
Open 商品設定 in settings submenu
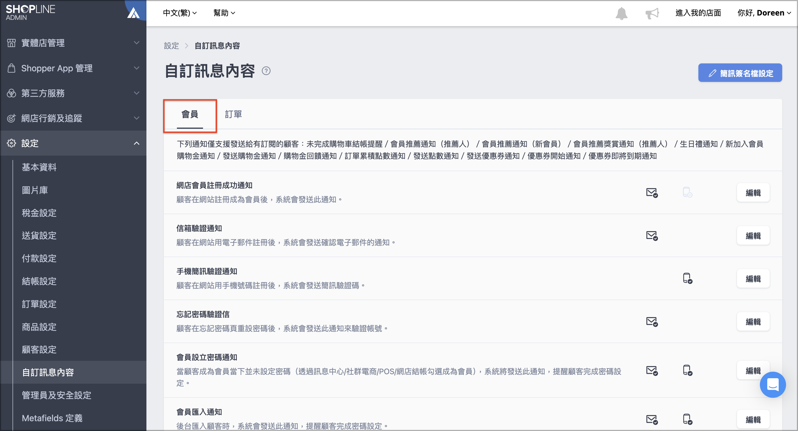coord(39,327)
